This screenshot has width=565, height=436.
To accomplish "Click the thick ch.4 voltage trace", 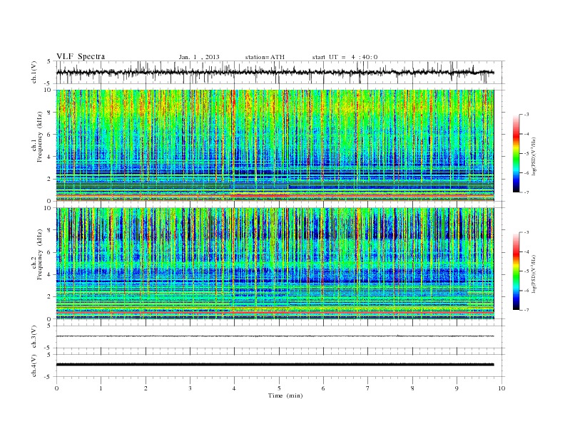I will [275, 365].
